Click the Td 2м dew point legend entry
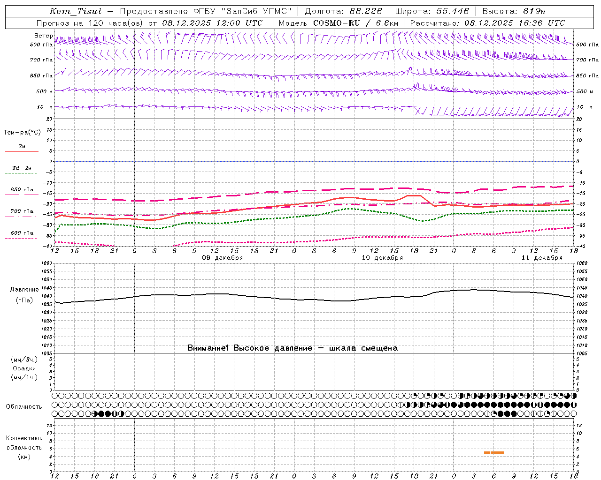This screenshot has width=601, height=480. tap(22, 168)
